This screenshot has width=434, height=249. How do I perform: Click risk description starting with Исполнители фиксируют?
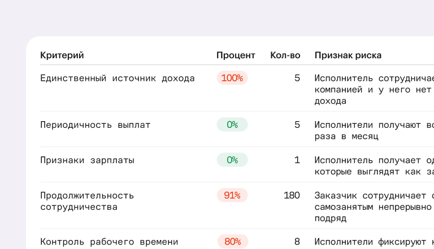(374, 242)
